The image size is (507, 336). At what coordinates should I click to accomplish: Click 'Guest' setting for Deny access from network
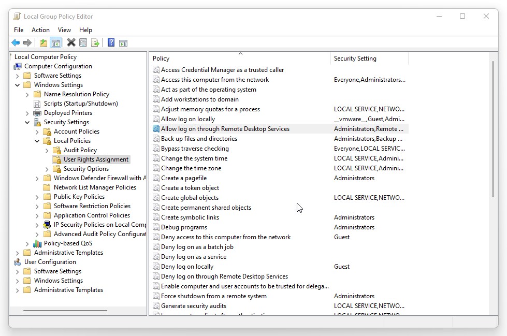pos(341,237)
